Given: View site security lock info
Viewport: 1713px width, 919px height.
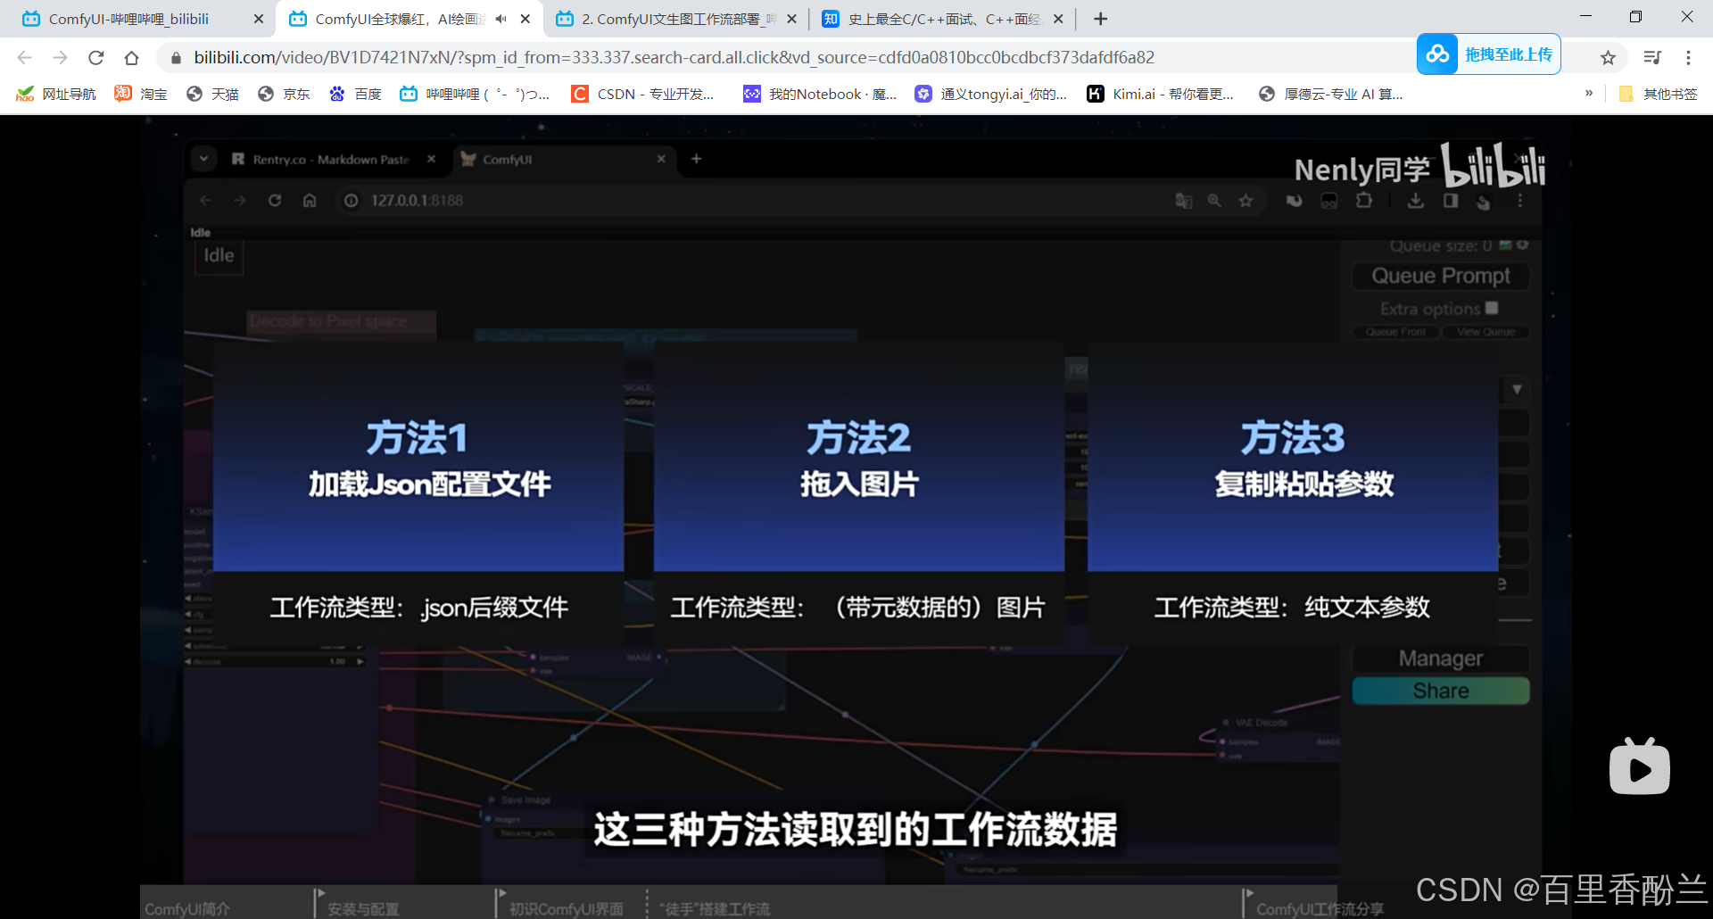Looking at the screenshot, I should [x=176, y=58].
